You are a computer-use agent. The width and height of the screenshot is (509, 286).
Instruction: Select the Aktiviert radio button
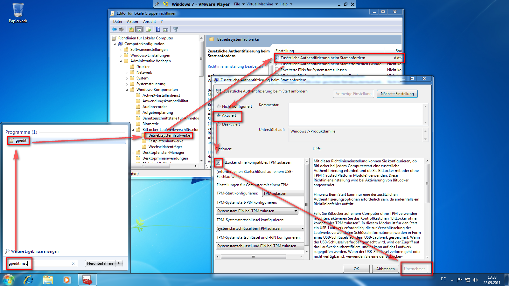pos(219,115)
